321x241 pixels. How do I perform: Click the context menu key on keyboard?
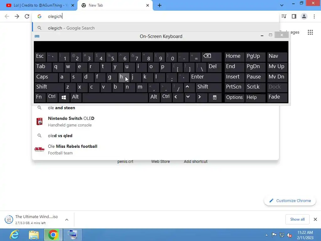pos(214,97)
